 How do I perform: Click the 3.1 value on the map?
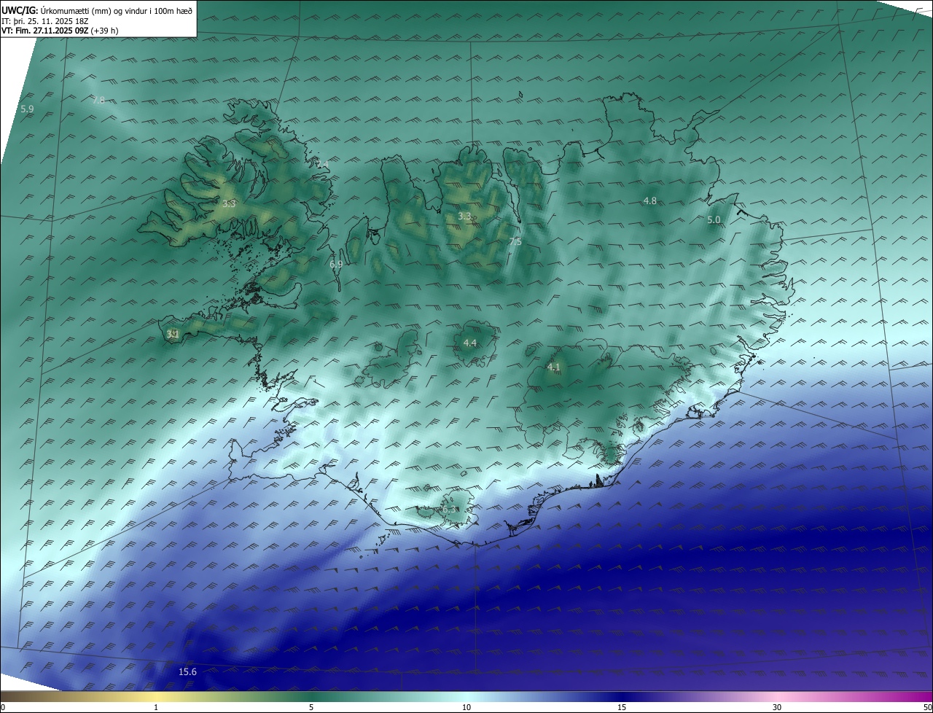[172, 334]
